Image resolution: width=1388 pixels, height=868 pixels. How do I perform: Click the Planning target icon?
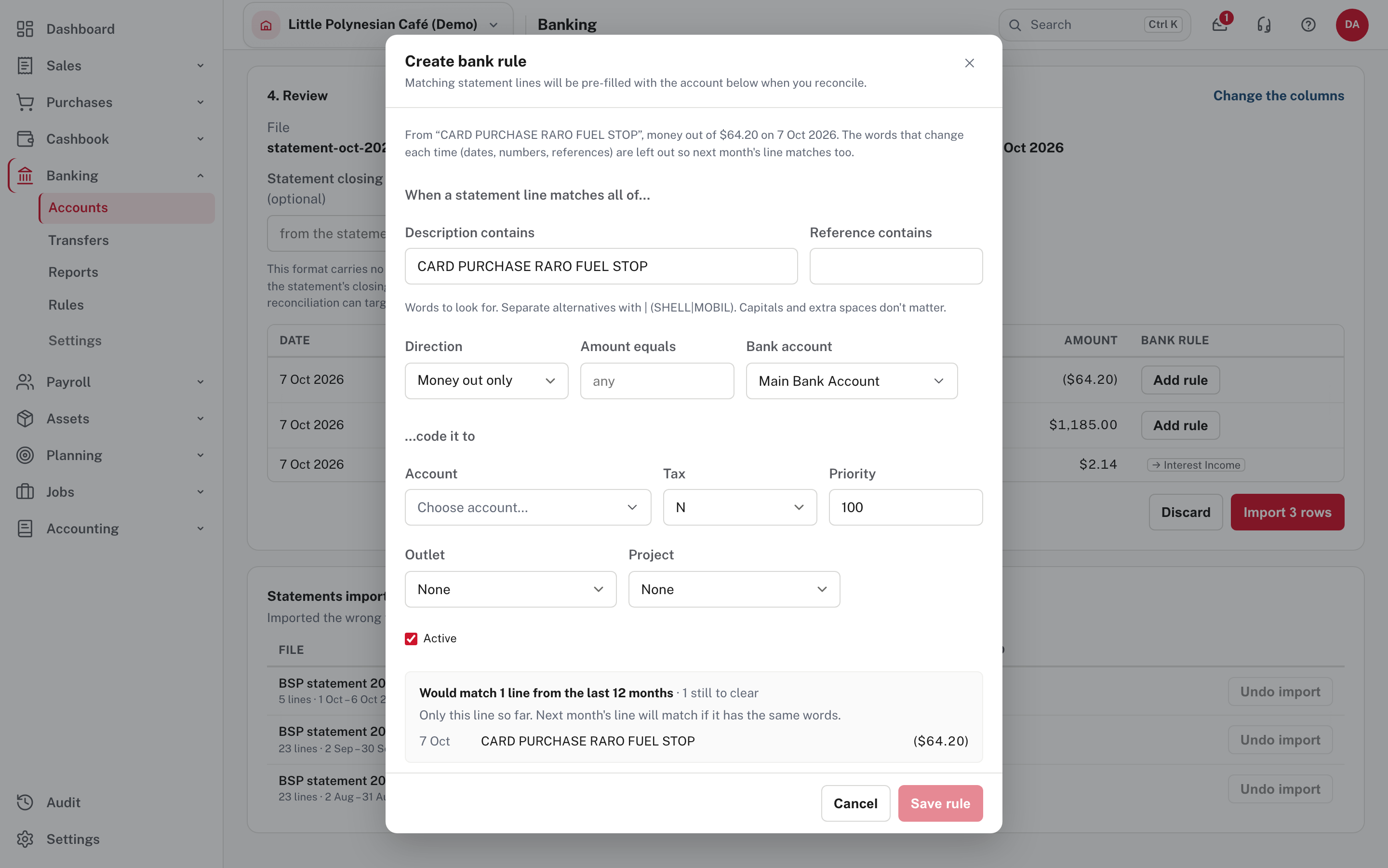tap(25, 455)
